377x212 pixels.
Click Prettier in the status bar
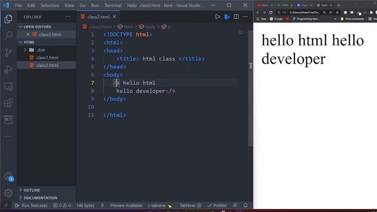(x=217, y=206)
